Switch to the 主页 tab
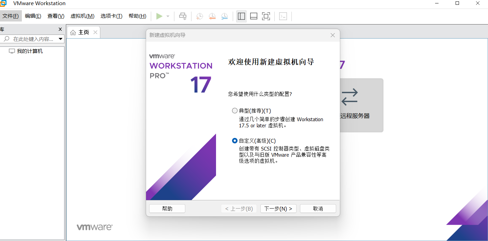Viewport: 488px width, 241px height. point(84,32)
